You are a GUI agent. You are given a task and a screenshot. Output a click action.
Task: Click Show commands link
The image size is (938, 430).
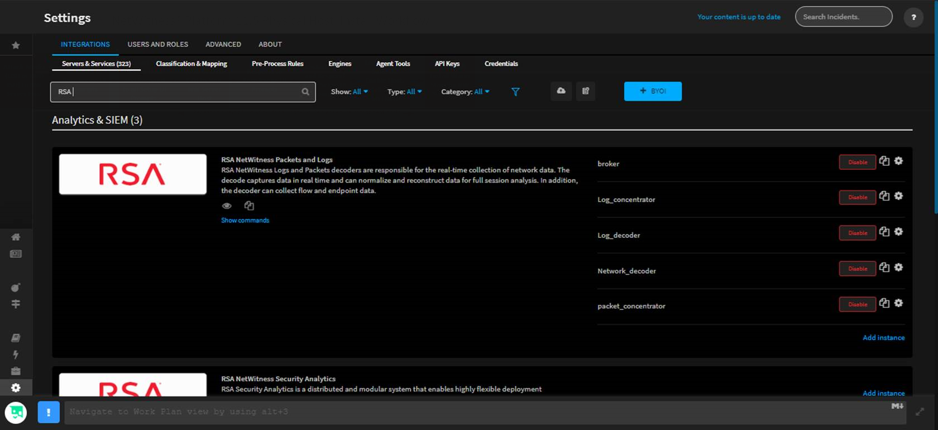click(245, 221)
